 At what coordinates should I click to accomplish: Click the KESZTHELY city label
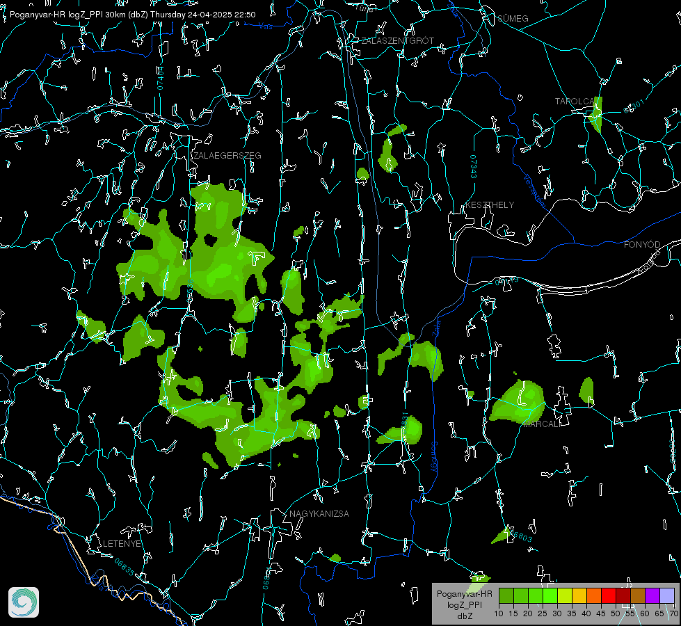click(490, 205)
